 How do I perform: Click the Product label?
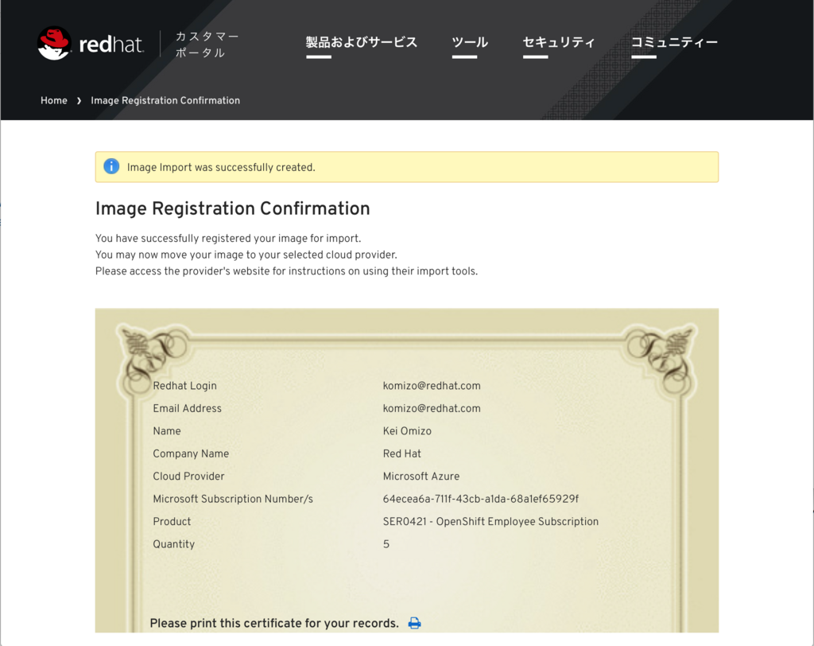[172, 521]
